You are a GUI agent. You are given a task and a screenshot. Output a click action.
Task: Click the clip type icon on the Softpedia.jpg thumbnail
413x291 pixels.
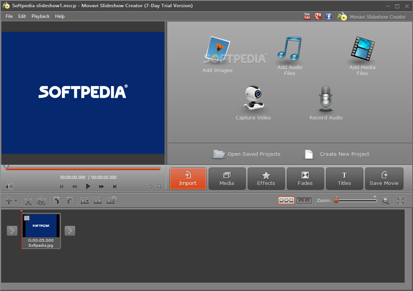(27, 218)
